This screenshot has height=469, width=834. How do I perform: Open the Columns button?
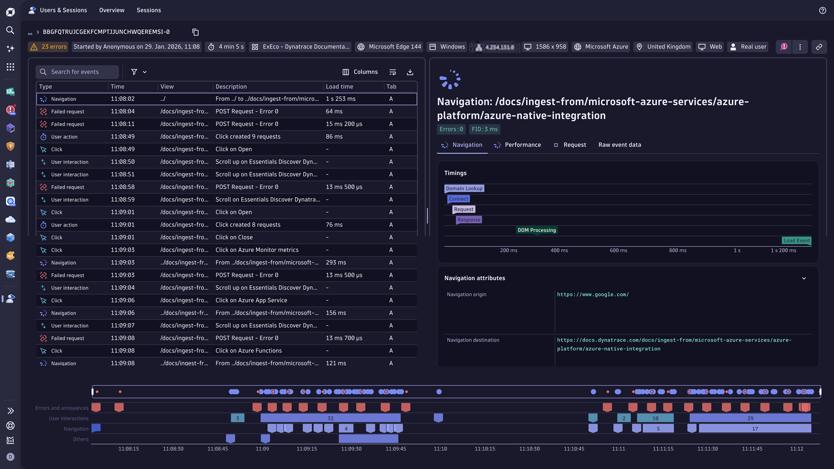coord(360,72)
